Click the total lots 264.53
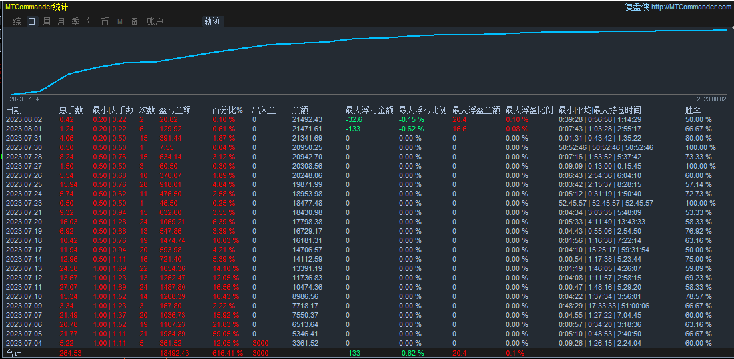The width and height of the screenshot is (734, 359). [x=71, y=353]
